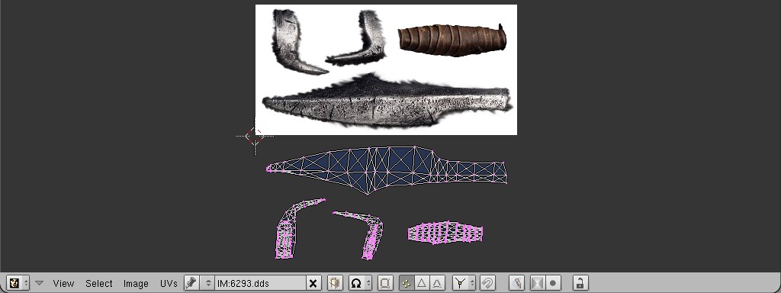This screenshot has height=293, width=781.
Task: Toggle the draw alpha channel icon
Action: coord(538,283)
